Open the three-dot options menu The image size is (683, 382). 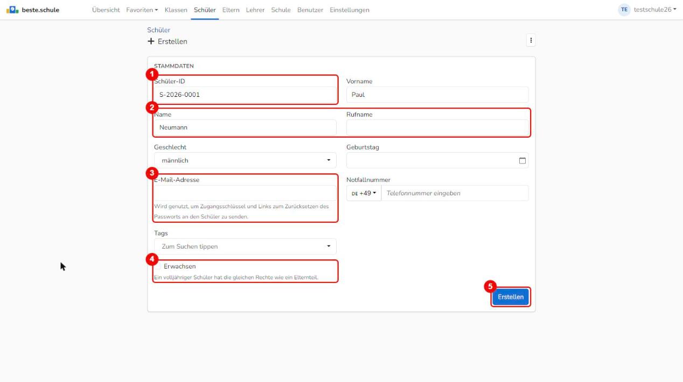coord(531,40)
